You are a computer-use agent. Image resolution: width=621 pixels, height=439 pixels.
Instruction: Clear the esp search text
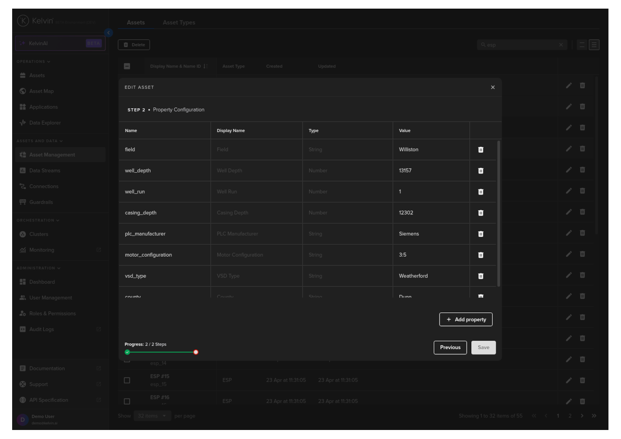(561, 45)
